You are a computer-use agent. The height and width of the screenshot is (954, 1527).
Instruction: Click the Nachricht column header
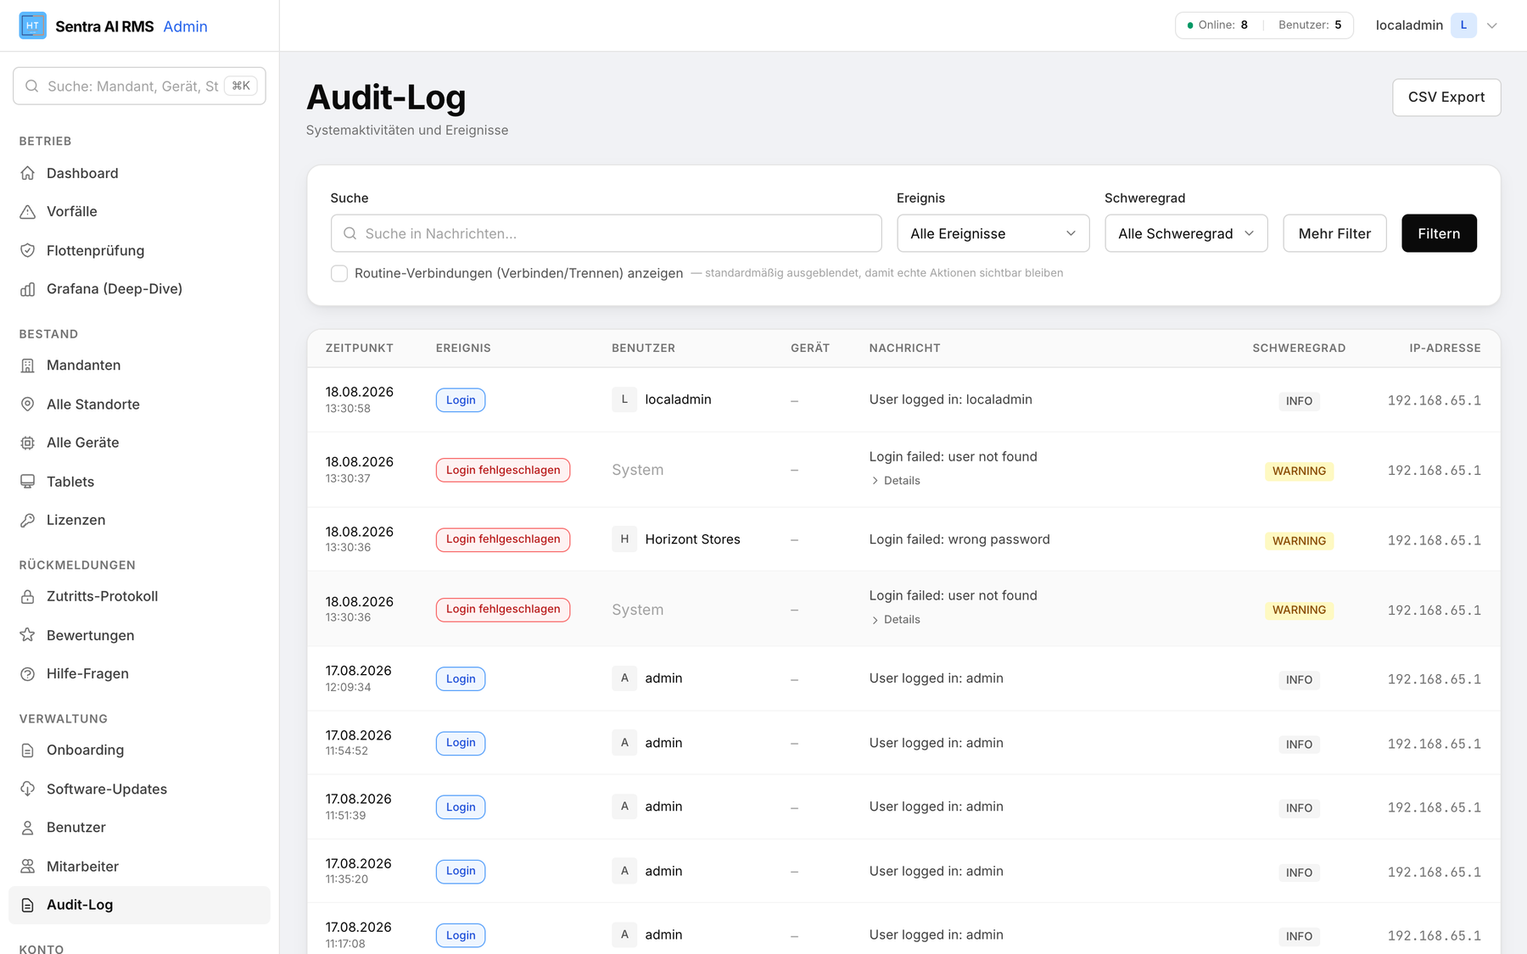point(904,349)
